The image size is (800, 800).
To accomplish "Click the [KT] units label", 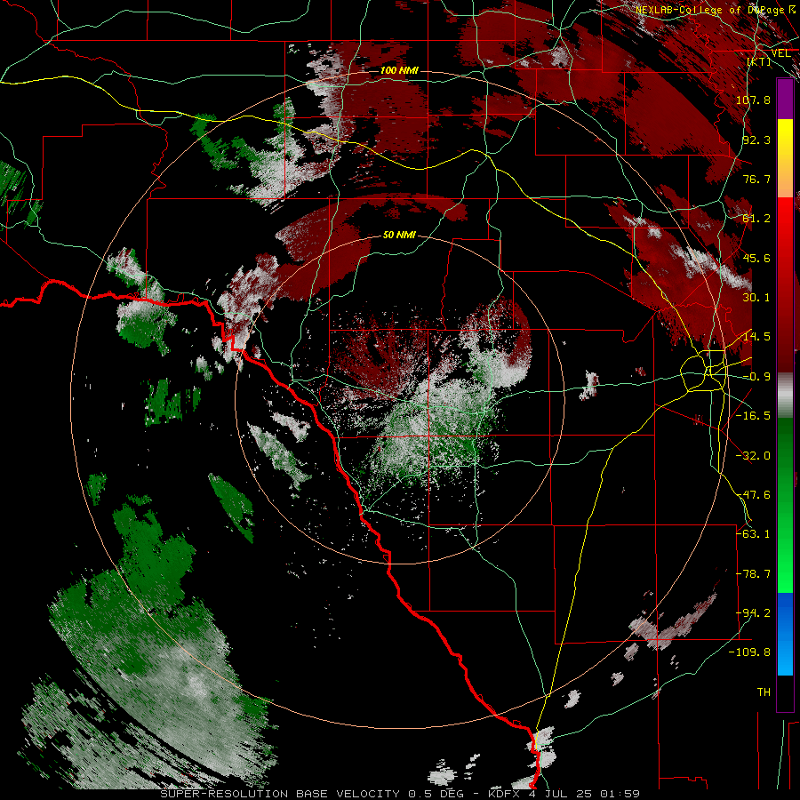I will [x=759, y=61].
